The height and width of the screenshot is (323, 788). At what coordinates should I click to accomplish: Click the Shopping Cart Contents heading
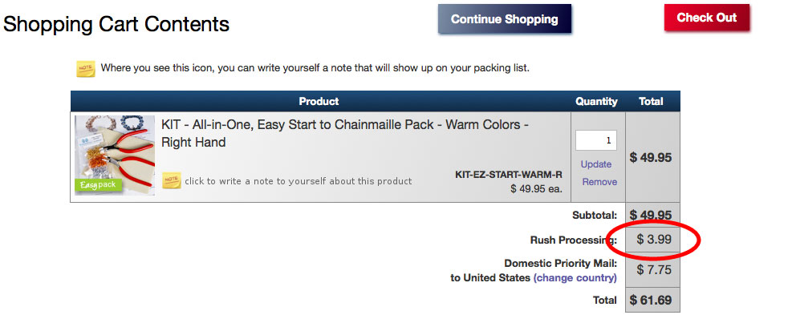[116, 24]
